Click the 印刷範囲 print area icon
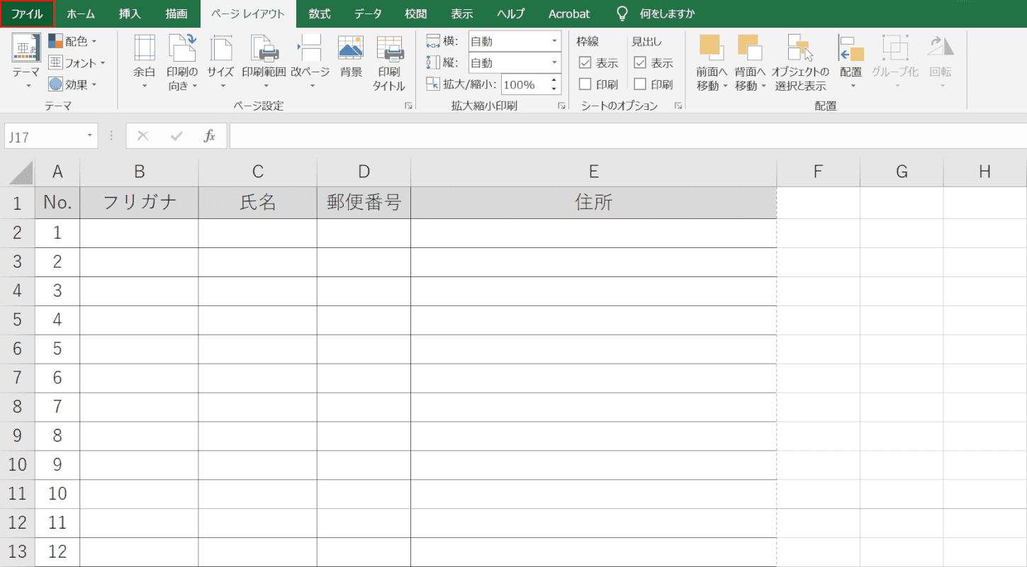The width and height of the screenshot is (1027, 567). click(264, 48)
